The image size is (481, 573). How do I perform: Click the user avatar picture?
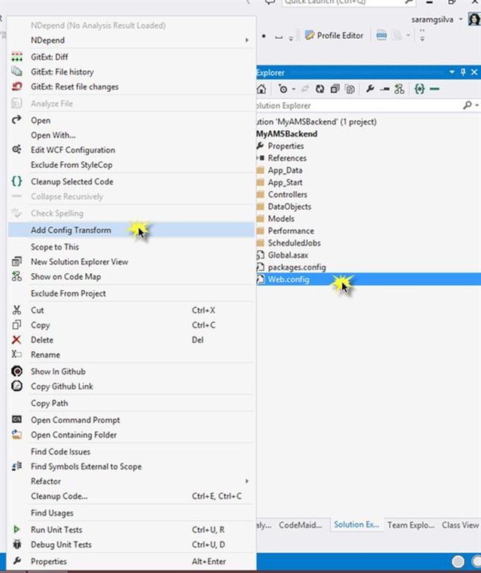tap(474, 19)
